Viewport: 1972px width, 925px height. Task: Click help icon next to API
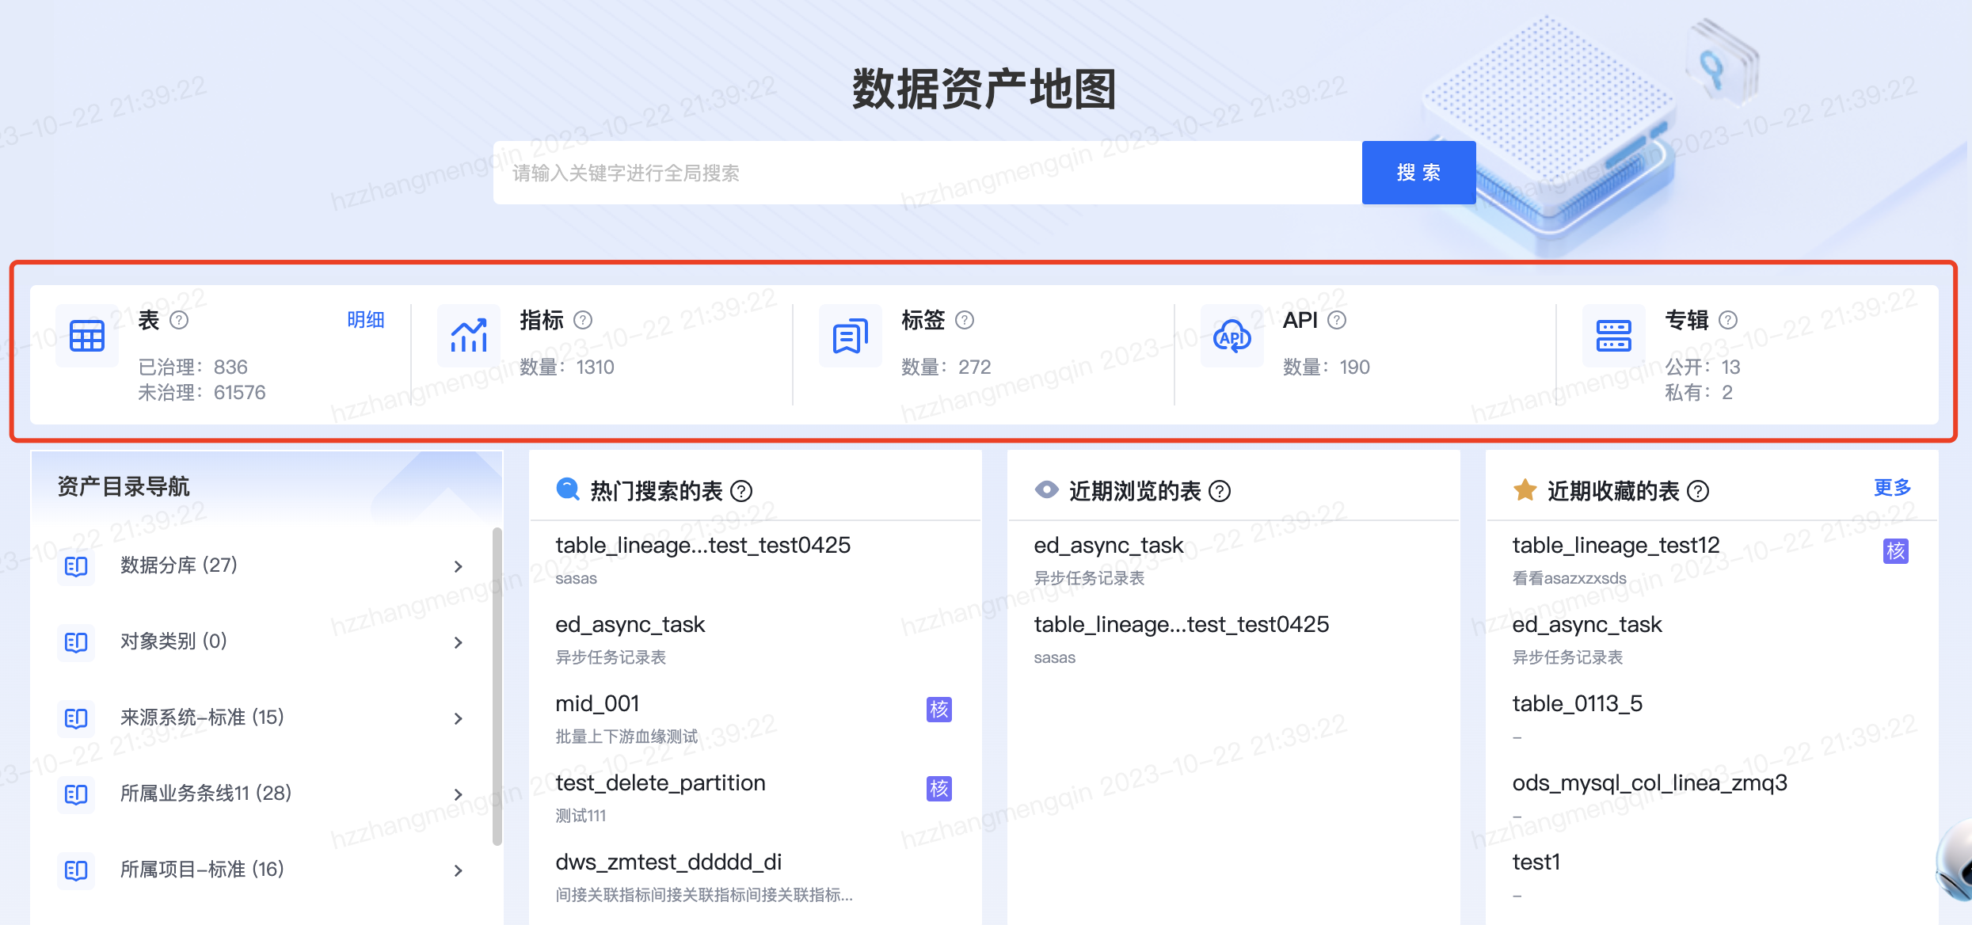pos(1337,320)
